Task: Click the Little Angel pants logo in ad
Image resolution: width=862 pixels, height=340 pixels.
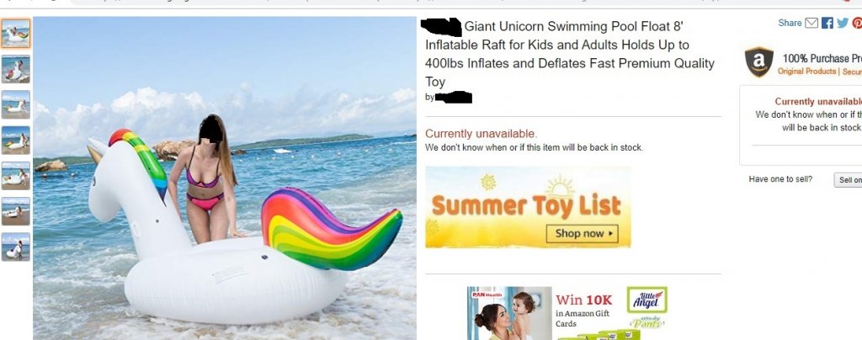Action: click(647, 300)
